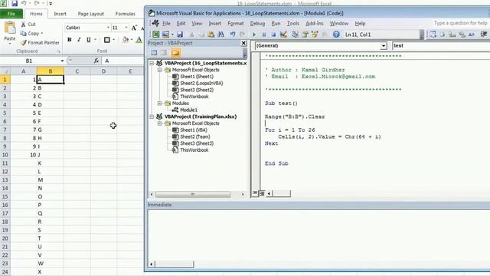490x276 pixels.
Task: Open the VBA File menu
Action: (166, 24)
